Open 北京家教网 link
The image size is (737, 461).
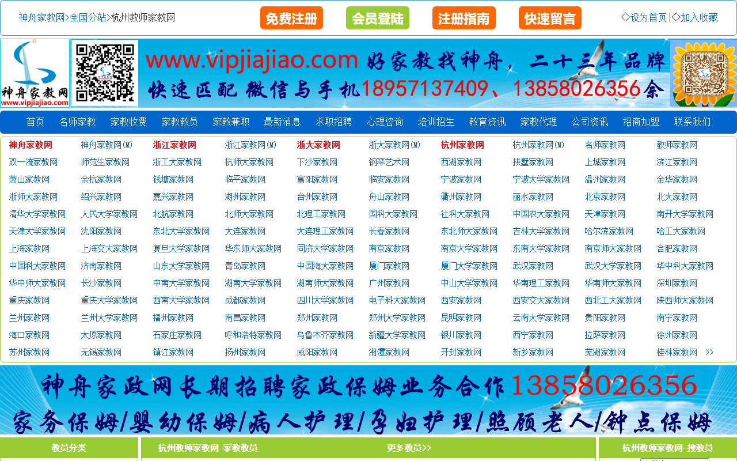605,197
